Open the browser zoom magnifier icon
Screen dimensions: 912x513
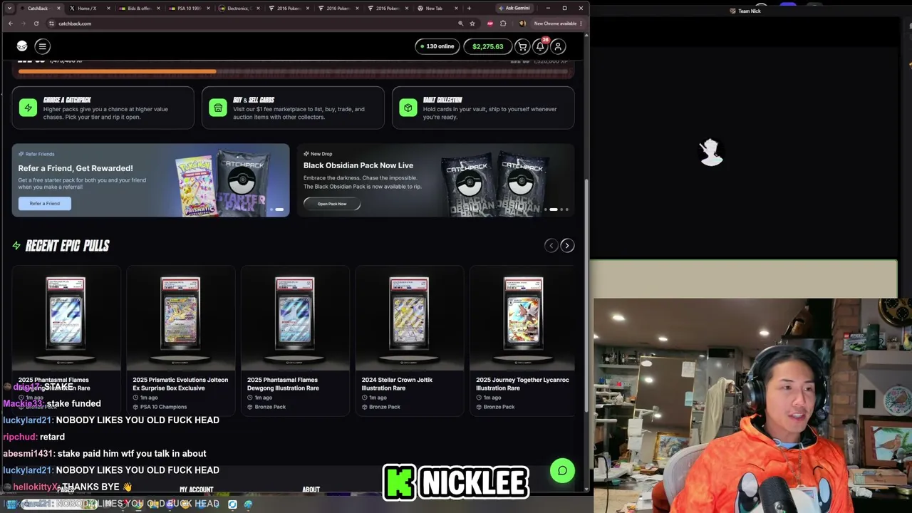click(460, 24)
